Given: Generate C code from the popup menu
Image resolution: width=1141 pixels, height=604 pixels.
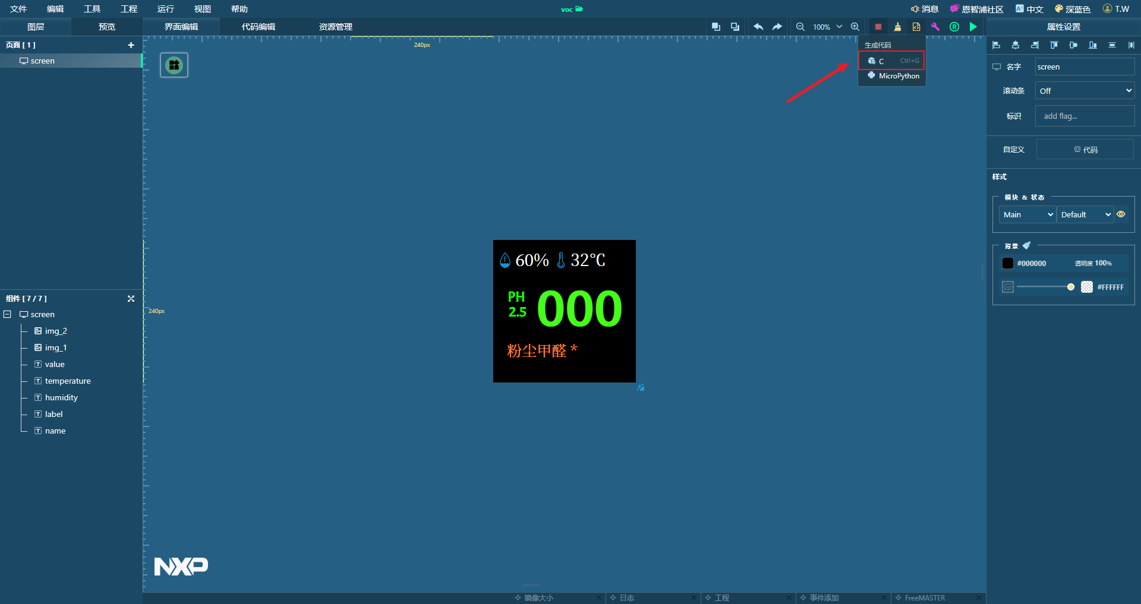Looking at the screenshot, I should [891, 61].
